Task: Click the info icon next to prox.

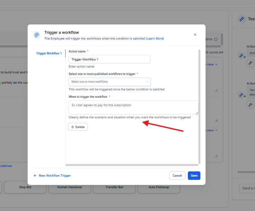Action: (216, 39)
